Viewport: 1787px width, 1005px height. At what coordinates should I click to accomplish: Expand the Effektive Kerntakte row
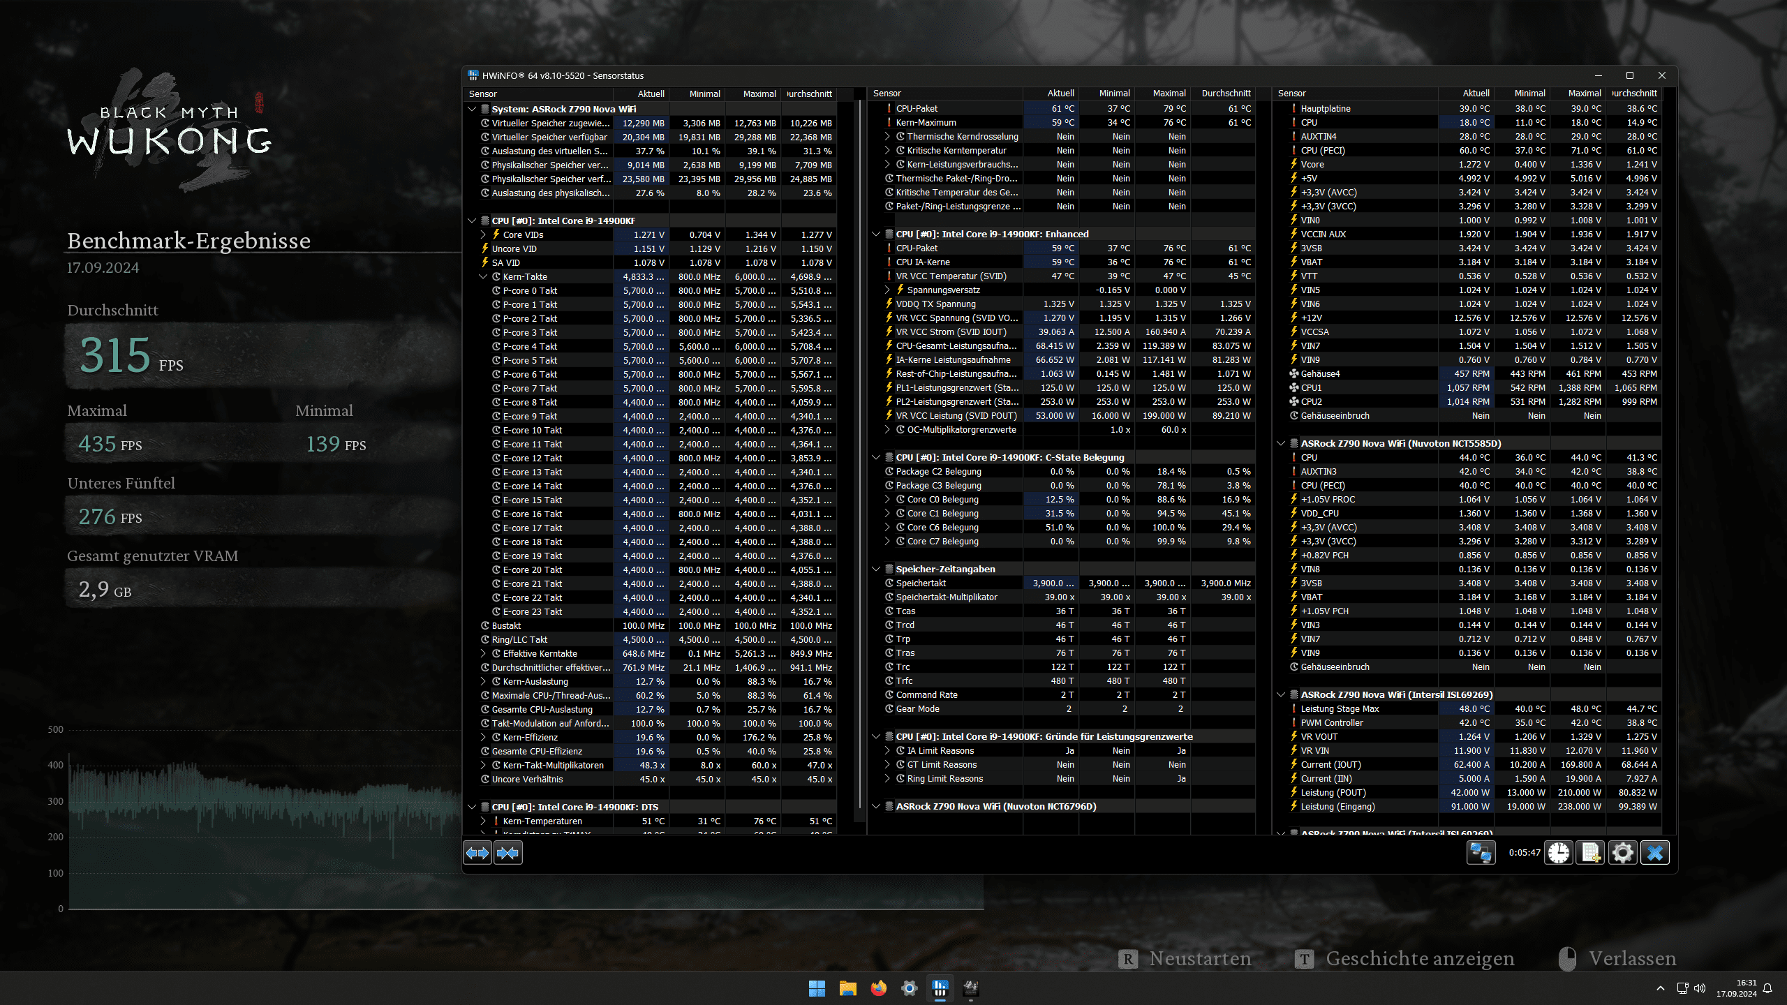pyautogui.click(x=483, y=653)
